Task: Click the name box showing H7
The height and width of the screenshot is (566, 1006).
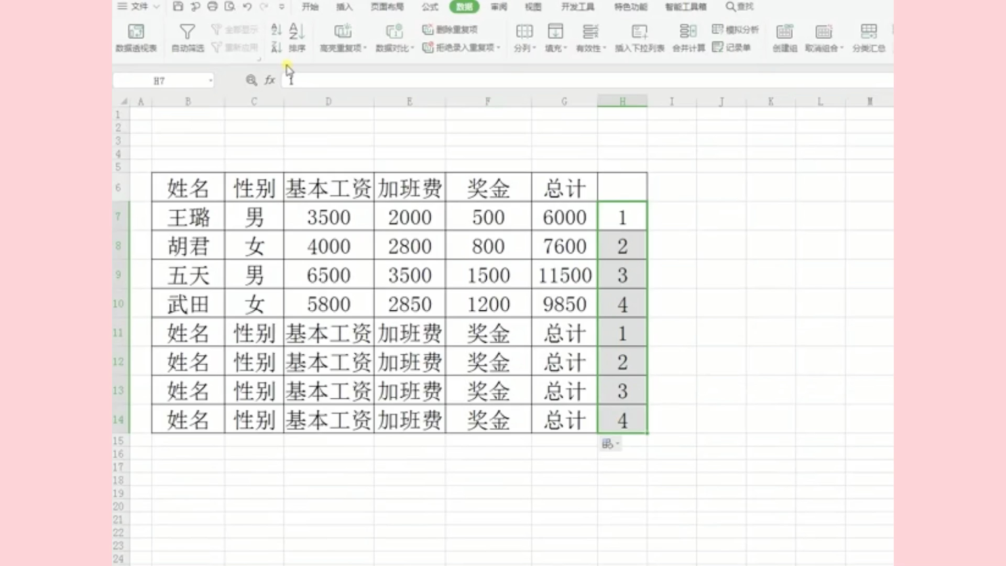Action: pos(159,81)
